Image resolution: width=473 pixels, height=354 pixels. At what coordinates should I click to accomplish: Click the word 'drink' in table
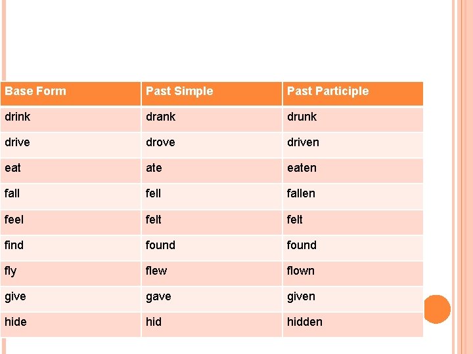tap(18, 117)
